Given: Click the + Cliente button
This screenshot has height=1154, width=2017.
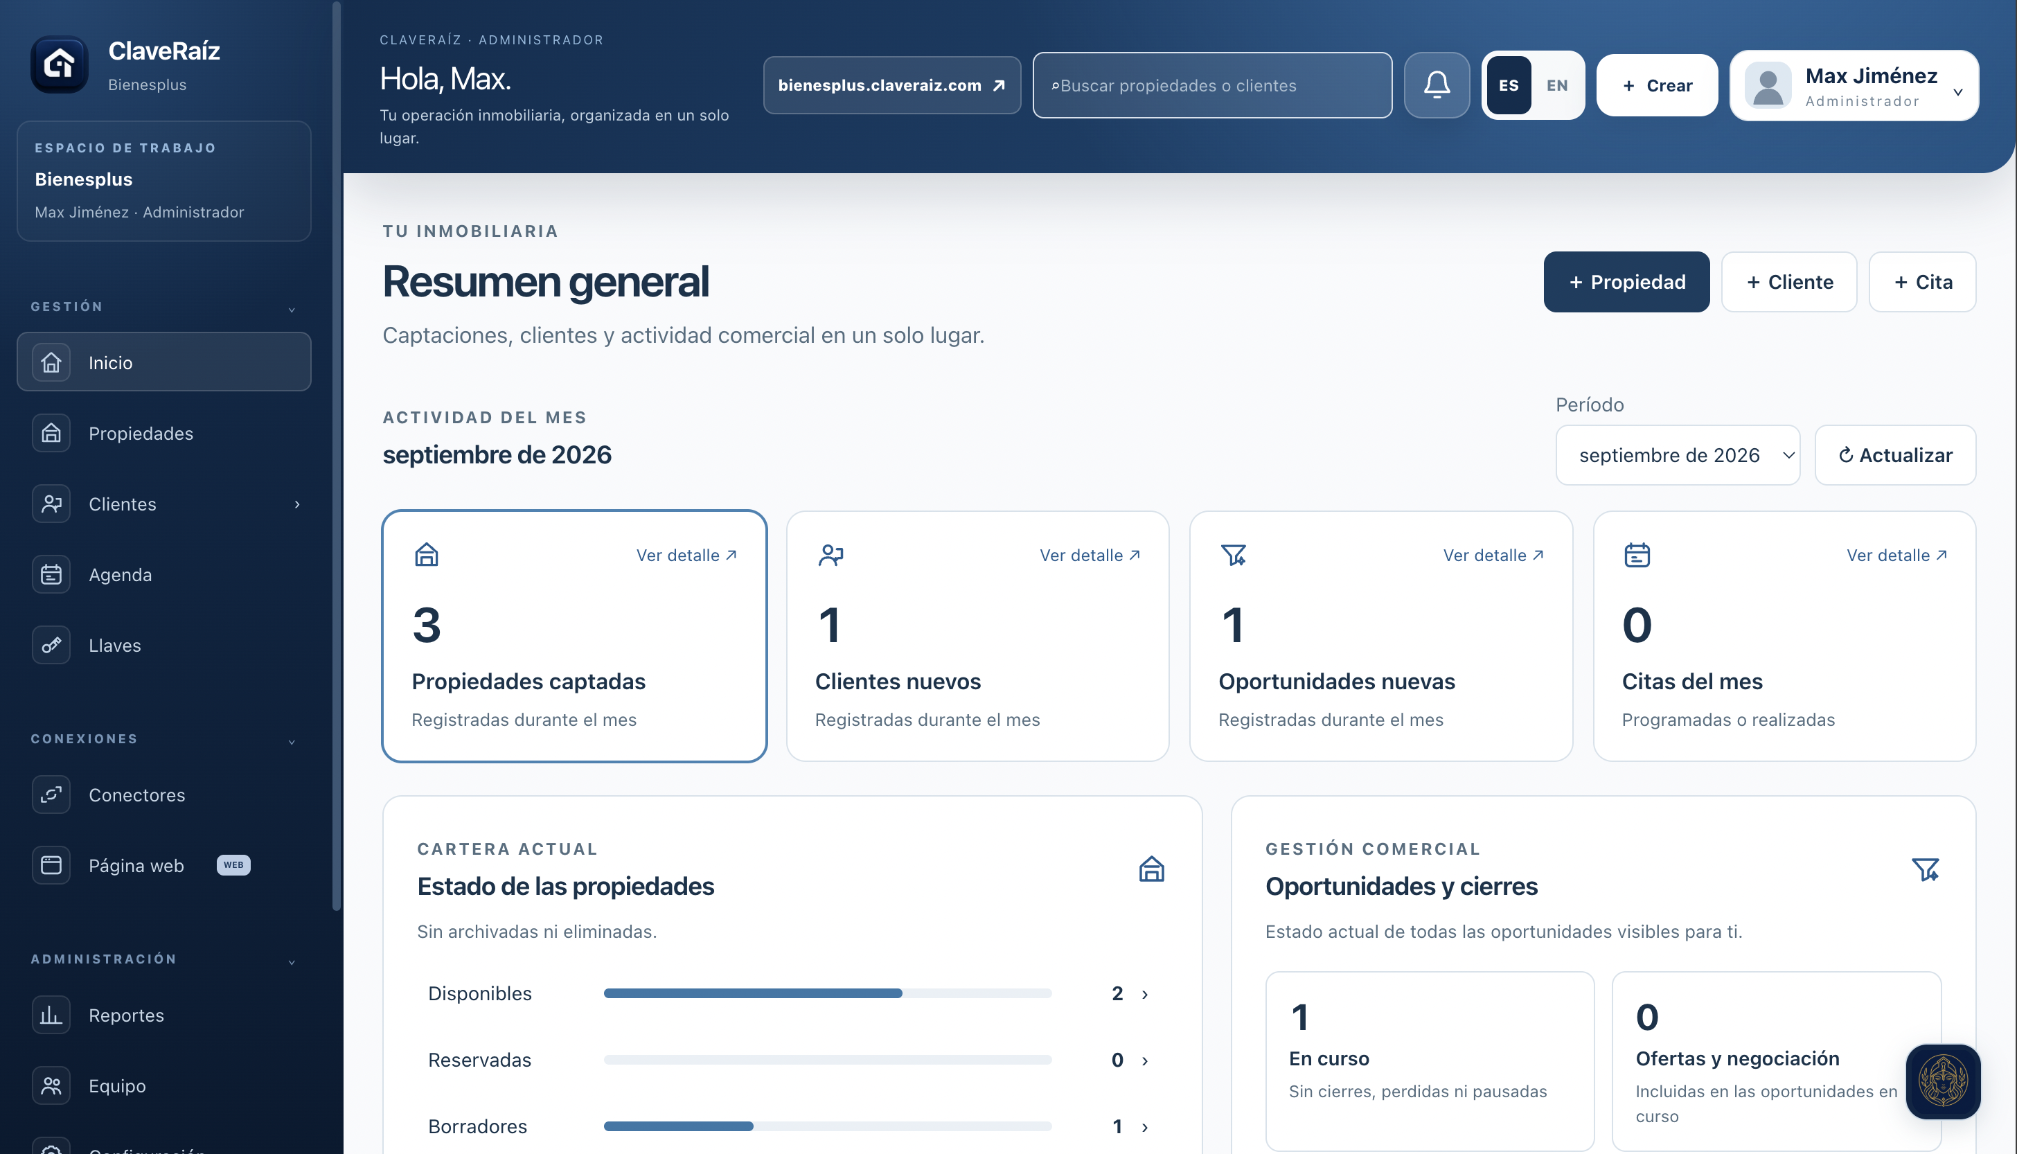Looking at the screenshot, I should click(x=1788, y=282).
